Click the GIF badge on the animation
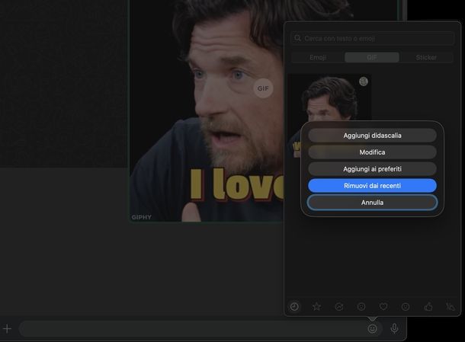This screenshot has height=342, width=465. 263,88
